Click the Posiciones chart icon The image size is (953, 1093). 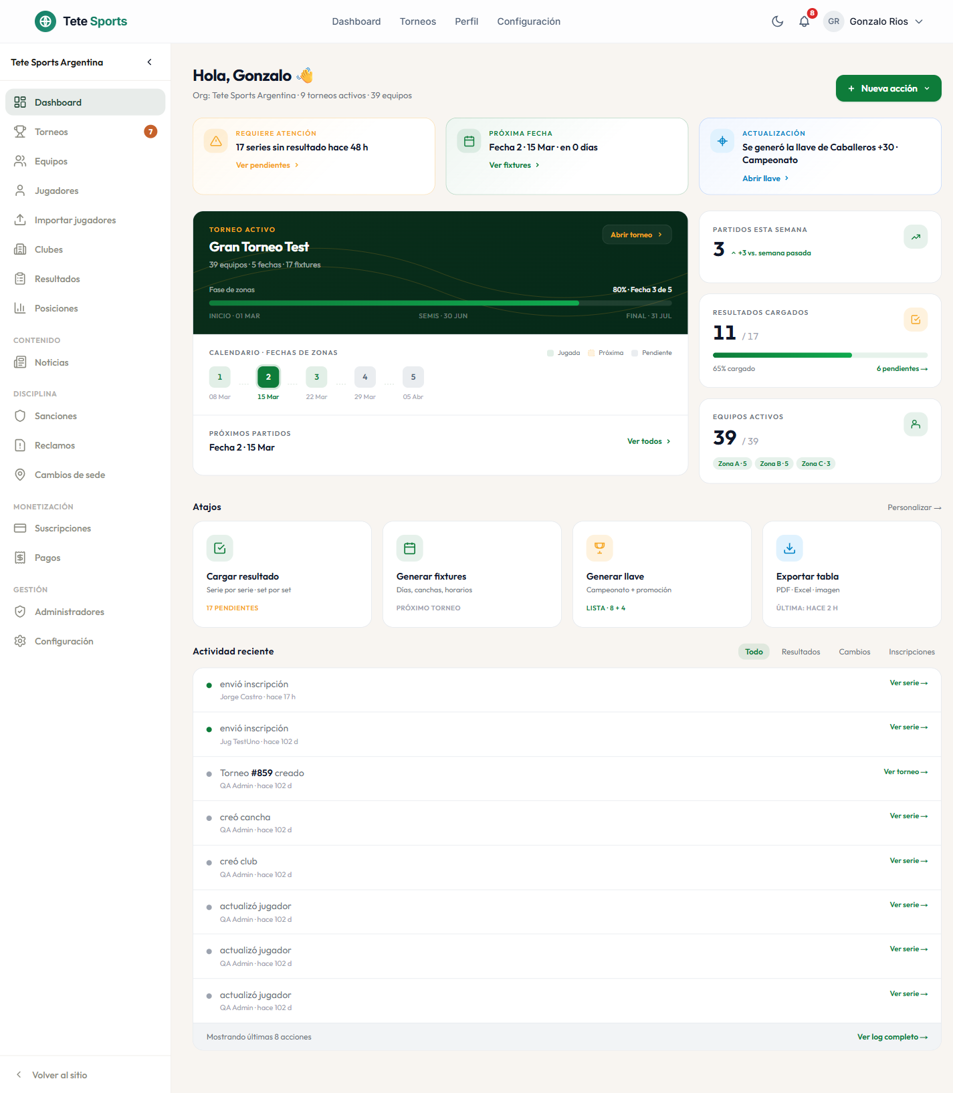coord(20,308)
